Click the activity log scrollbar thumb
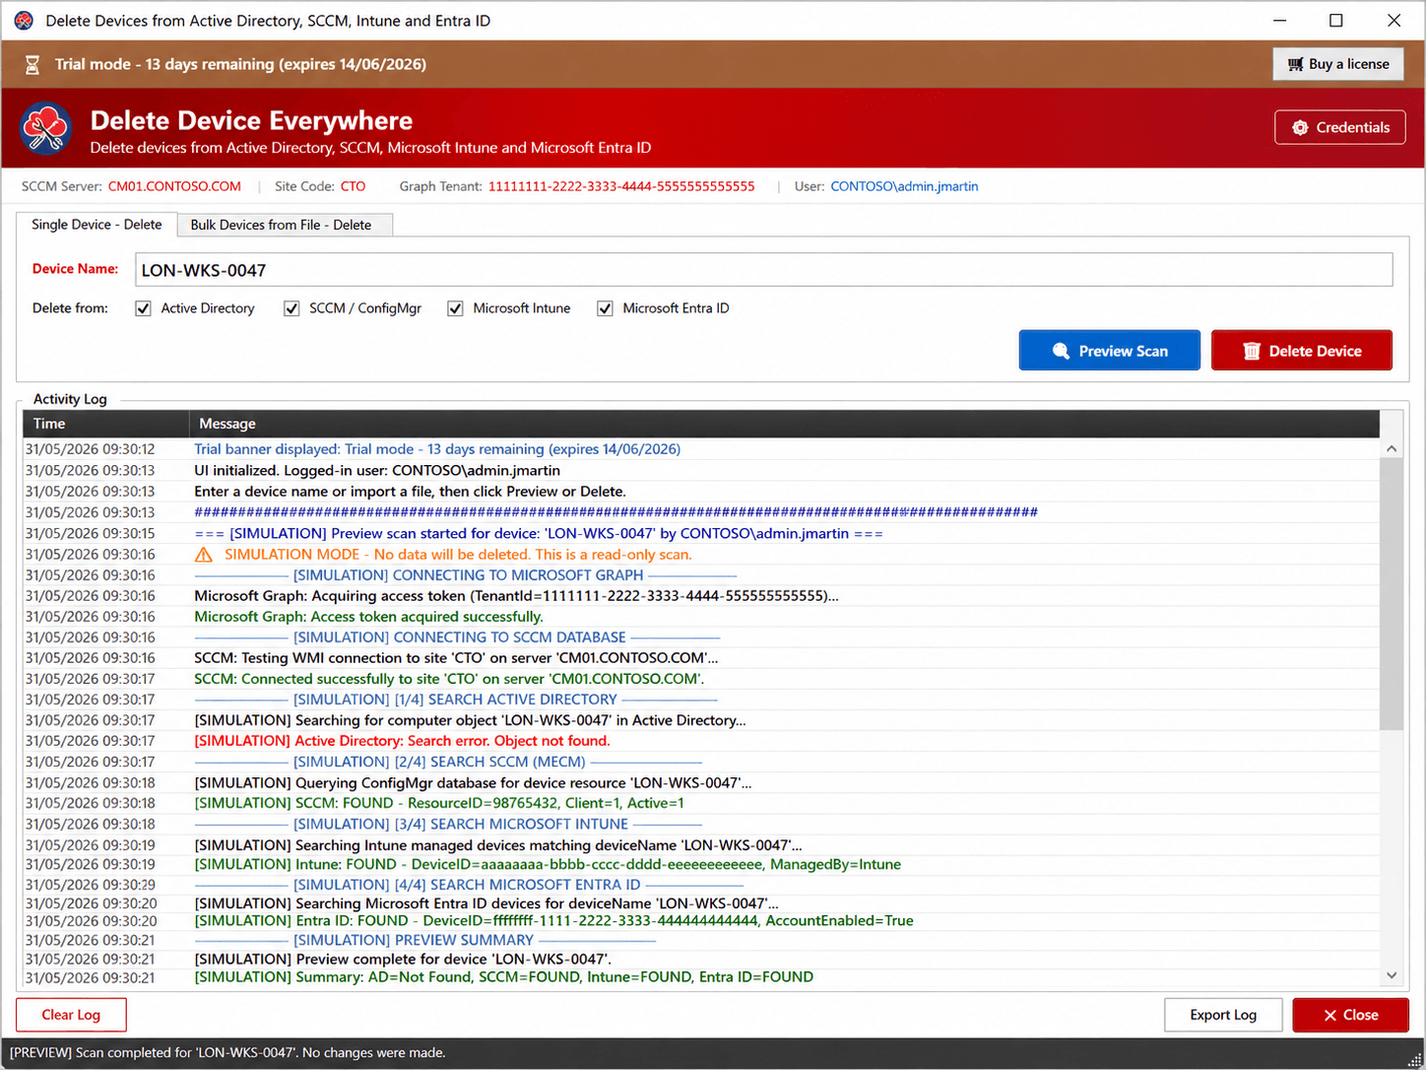 1392,595
